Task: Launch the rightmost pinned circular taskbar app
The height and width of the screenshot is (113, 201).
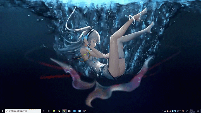Action: pos(85,111)
